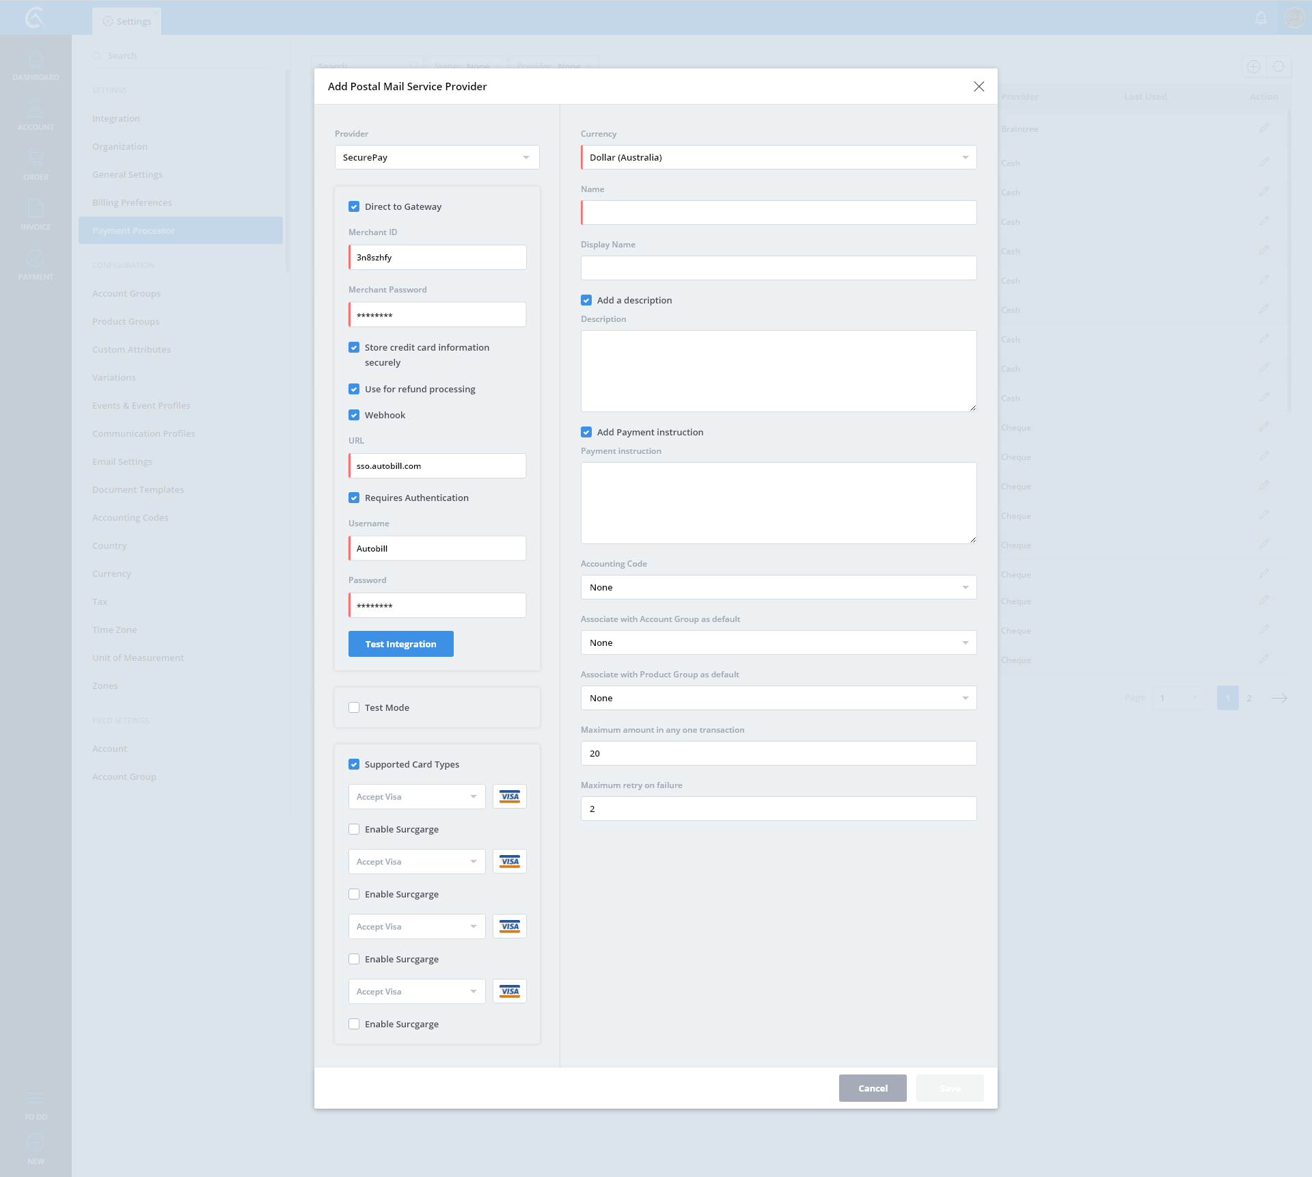Expand the Currency dropdown
The height and width of the screenshot is (1177, 1312).
778,157
